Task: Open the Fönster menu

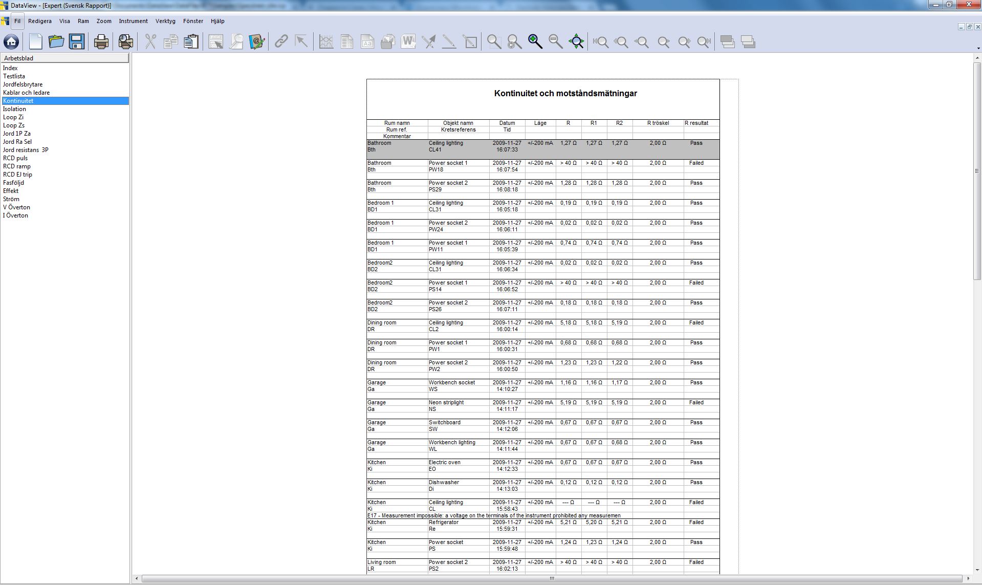Action: point(193,21)
